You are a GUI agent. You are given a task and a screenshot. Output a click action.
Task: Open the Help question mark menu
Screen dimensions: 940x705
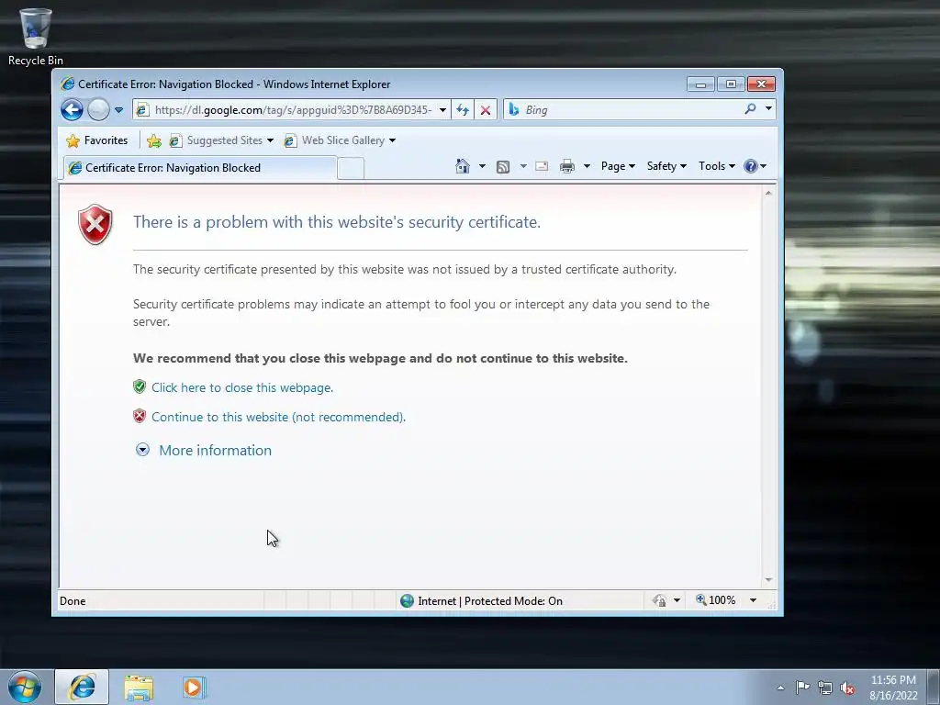click(x=755, y=166)
